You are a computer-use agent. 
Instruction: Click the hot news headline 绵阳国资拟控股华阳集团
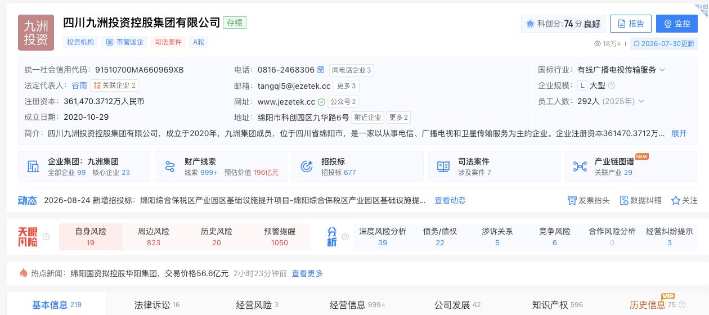149,273
